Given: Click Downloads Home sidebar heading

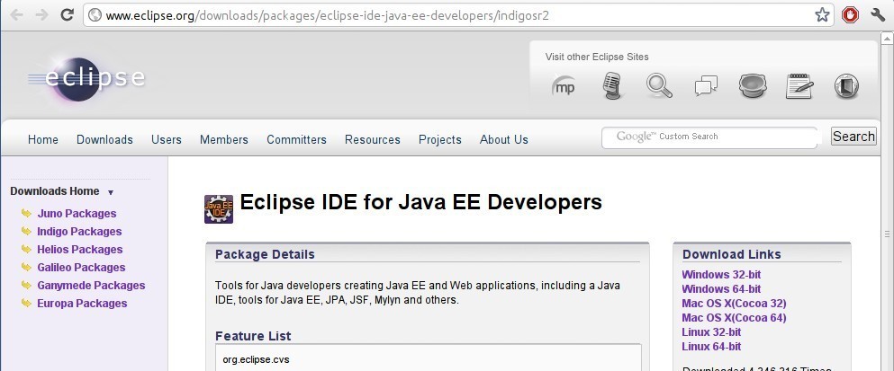Looking at the screenshot, I should [55, 191].
